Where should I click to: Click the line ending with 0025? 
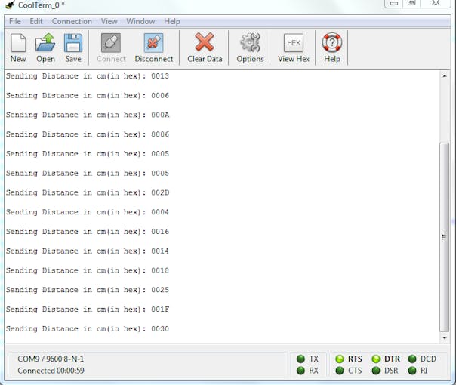(x=88, y=290)
